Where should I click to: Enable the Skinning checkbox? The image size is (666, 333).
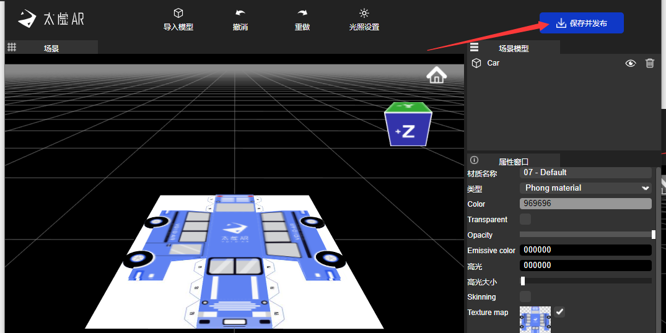pyautogui.click(x=525, y=296)
